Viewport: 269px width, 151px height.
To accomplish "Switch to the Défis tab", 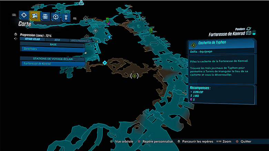I will click(x=57, y=40).
